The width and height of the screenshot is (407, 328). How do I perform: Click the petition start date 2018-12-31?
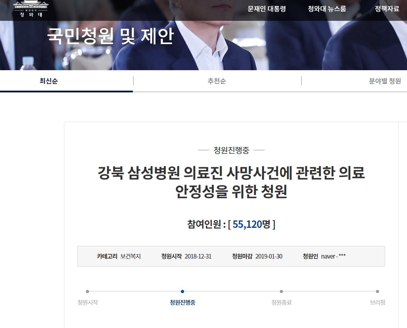(198, 256)
